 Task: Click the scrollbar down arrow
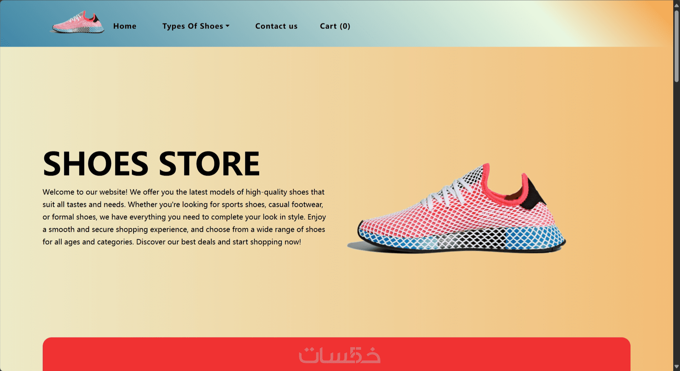[x=676, y=366]
